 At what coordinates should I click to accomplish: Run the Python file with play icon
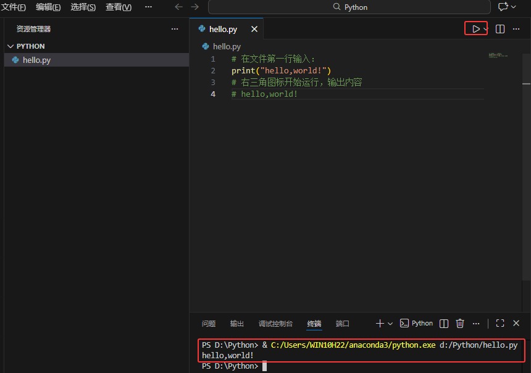(475, 29)
